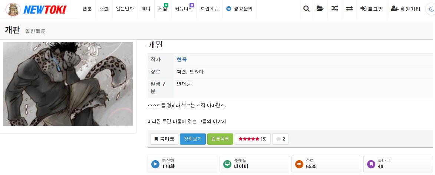Click the 조회 eye icon
This screenshot has height=175, width=435.
[299, 164]
